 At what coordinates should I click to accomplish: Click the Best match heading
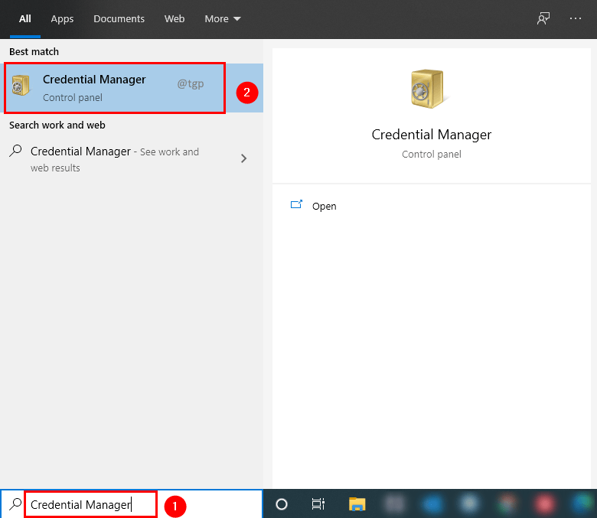[x=34, y=51]
